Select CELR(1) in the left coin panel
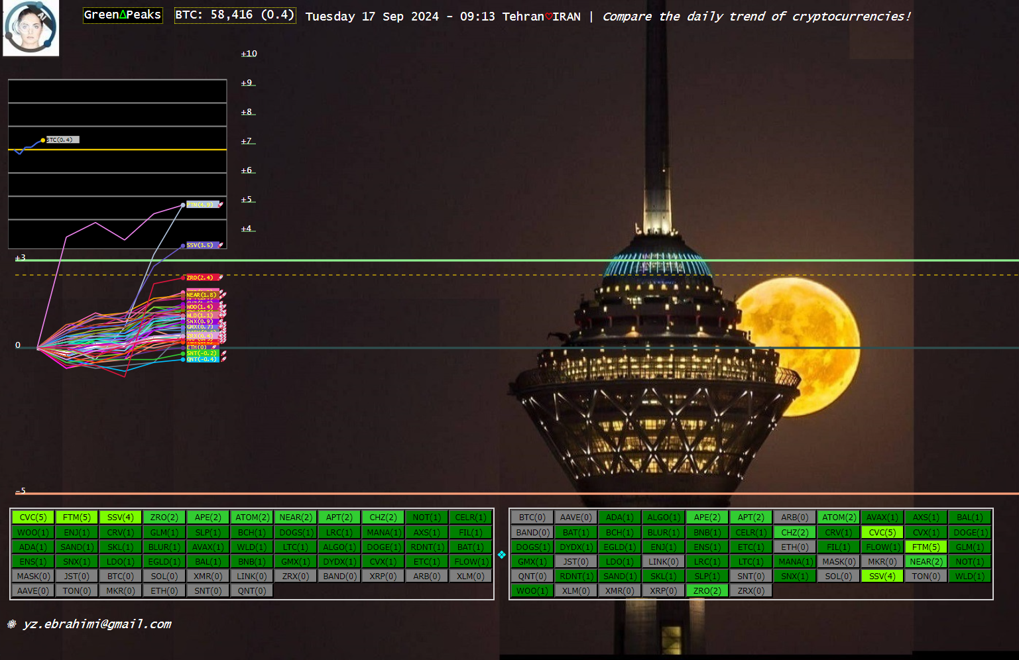 (x=471, y=518)
